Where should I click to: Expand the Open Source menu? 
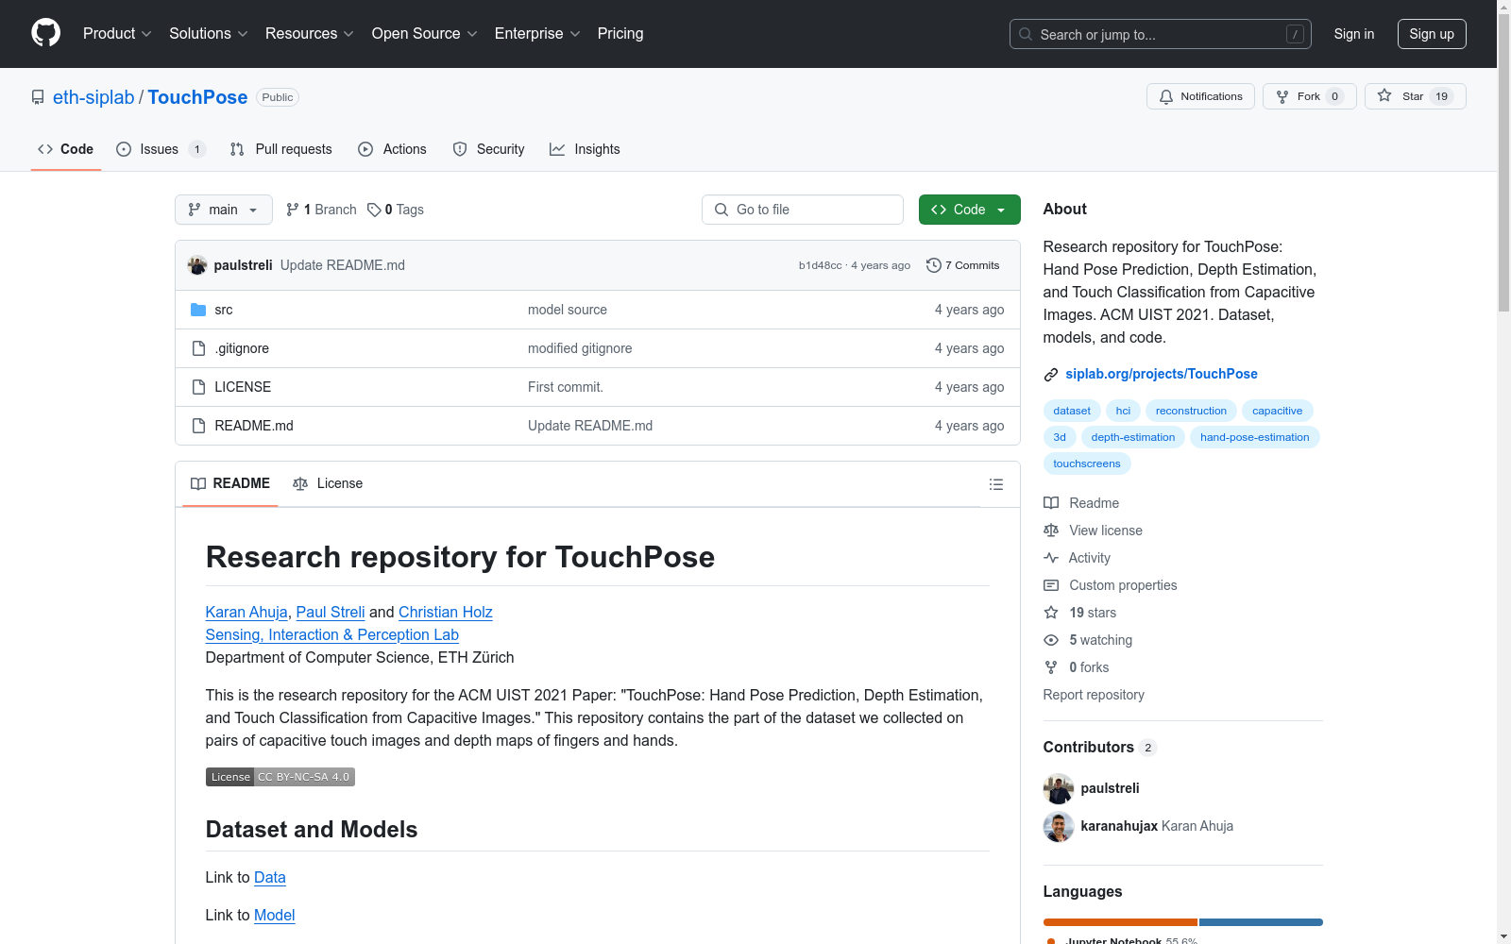tap(425, 34)
